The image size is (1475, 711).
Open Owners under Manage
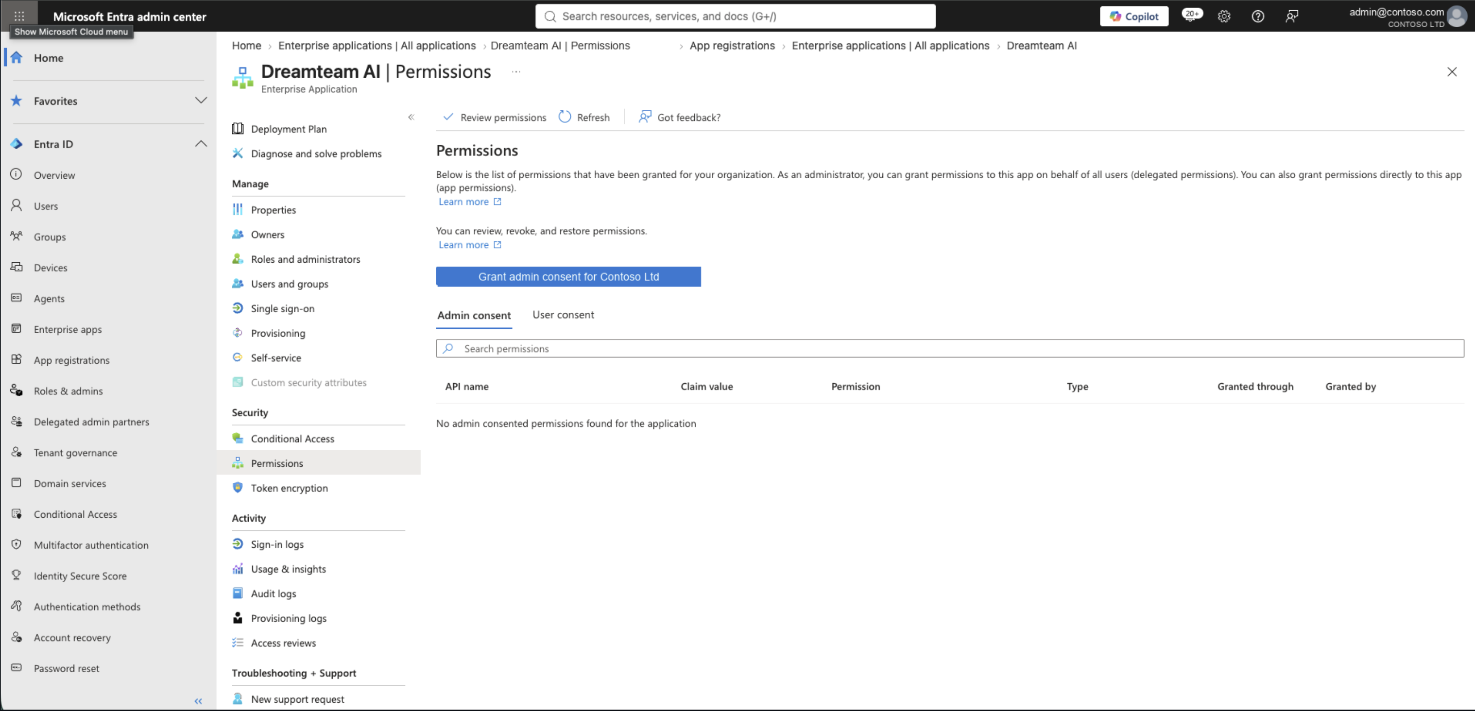tap(267, 234)
